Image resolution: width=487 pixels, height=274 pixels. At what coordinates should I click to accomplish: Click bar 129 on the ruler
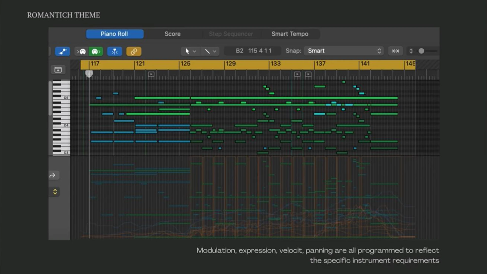click(230, 64)
